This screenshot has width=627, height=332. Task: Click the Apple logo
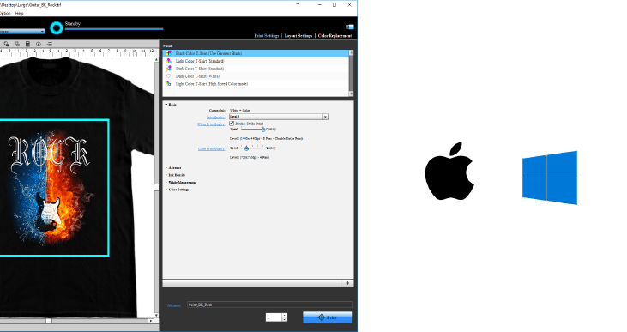pyautogui.click(x=449, y=171)
